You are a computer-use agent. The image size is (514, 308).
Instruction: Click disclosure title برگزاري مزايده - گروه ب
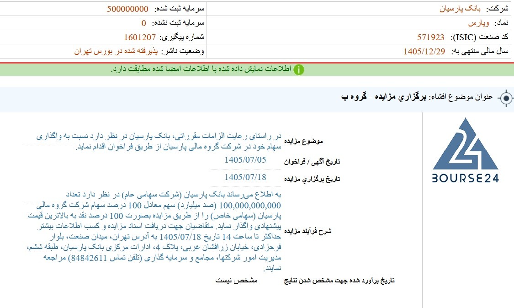click(384, 97)
